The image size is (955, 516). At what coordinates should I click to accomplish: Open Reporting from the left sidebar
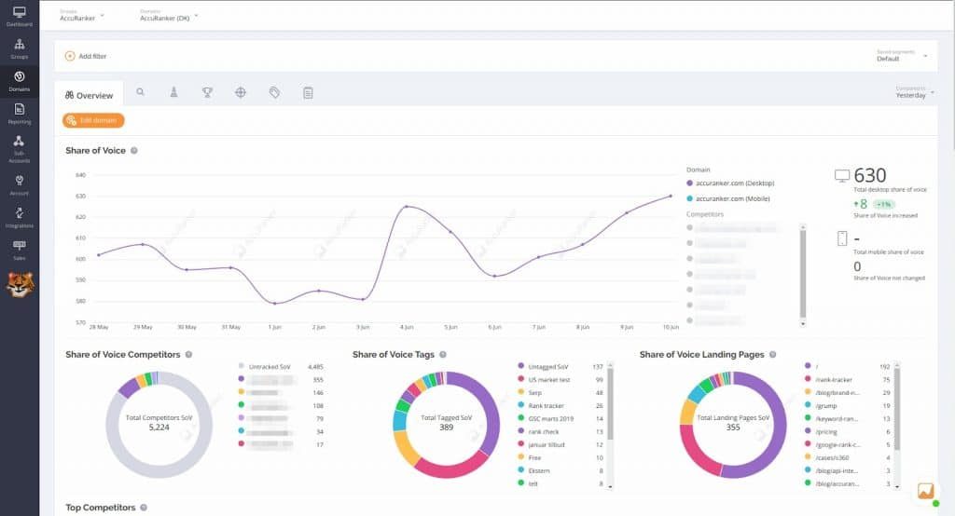pyautogui.click(x=19, y=113)
